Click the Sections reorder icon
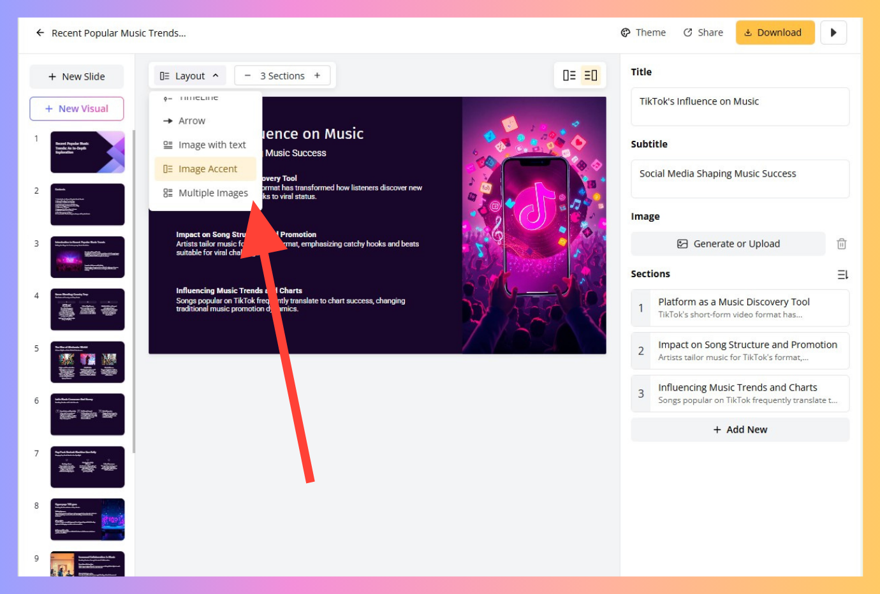 pyautogui.click(x=842, y=274)
